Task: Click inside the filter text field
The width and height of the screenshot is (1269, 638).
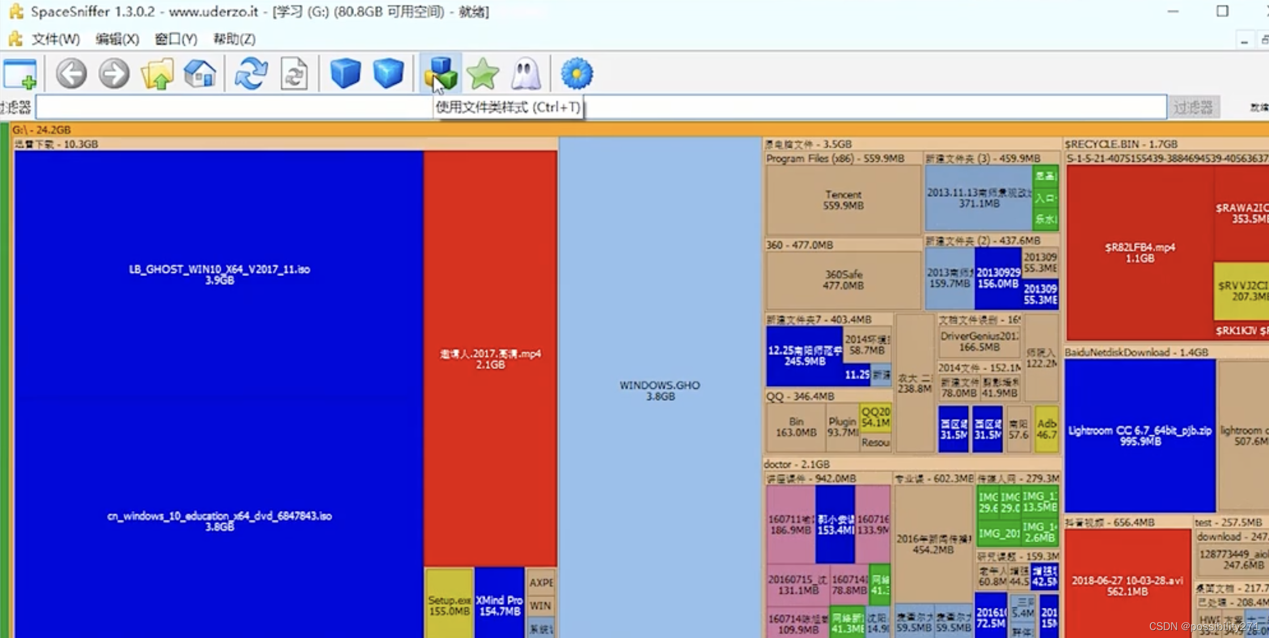Action: pyautogui.click(x=227, y=107)
